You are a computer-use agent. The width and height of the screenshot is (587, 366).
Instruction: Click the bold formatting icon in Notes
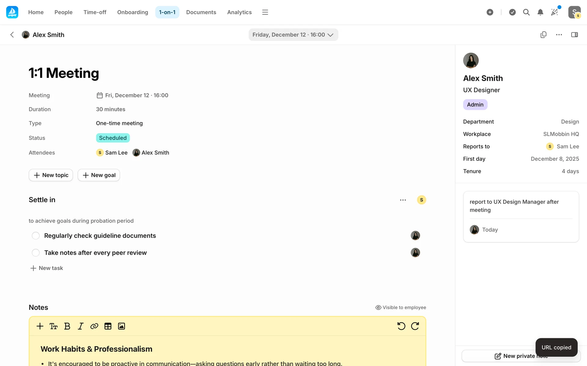click(x=67, y=326)
